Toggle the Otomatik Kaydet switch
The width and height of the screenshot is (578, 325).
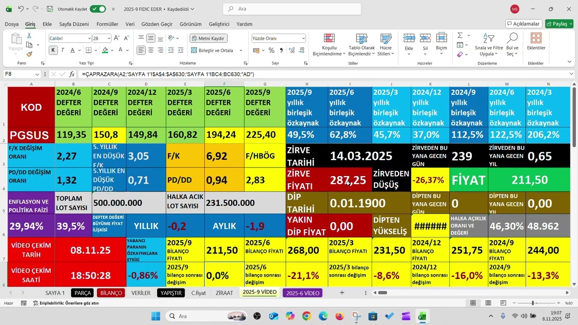[x=98, y=9]
